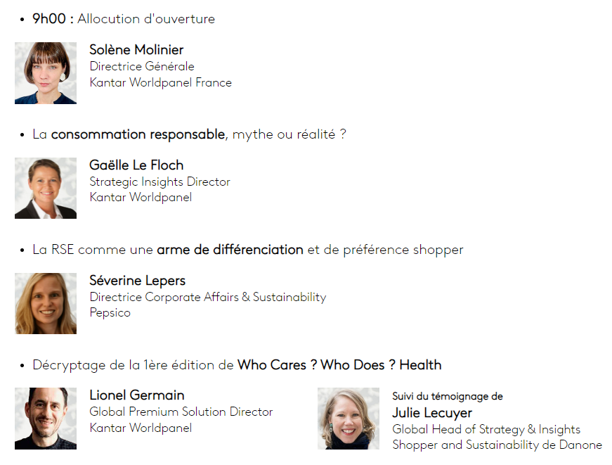The width and height of the screenshot is (612, 465).
Task: Click the Julie Lecuyer name
Action: point(432,413)
